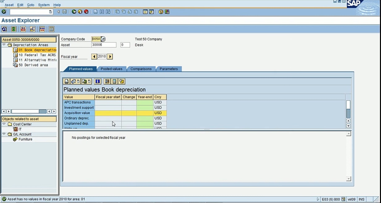Image resolution: width=381 pixels, height=203 pixels.
Task: Click the Asset Explorer icon right of red 100
Action: [32, 29]
